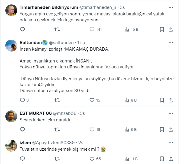
Task: Open EST MURAT 06 profile name link
Action: [x=35, y=113]
